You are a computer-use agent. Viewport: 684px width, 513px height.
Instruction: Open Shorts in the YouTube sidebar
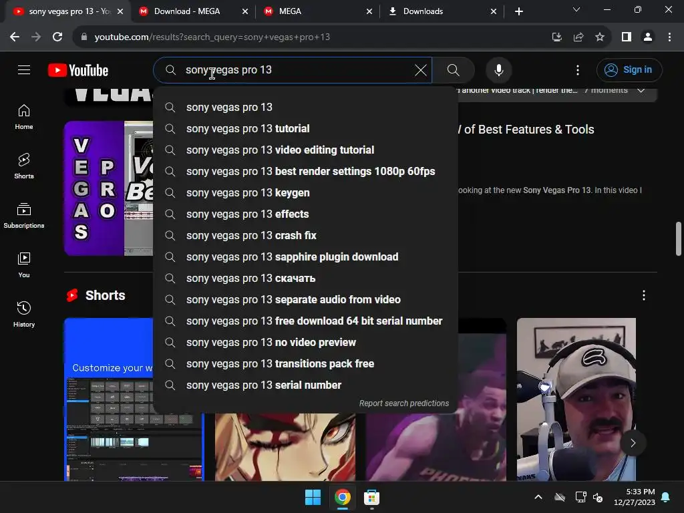pyautogui.click(x=24, y=166)
